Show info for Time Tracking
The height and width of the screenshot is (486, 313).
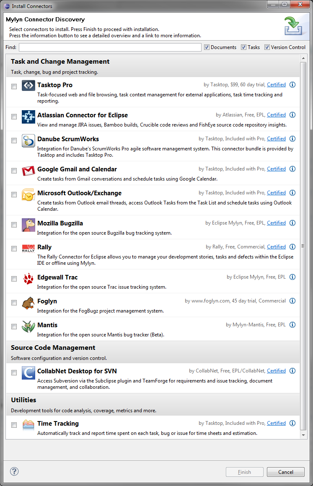pyautogui.click(x=292, y=423)
